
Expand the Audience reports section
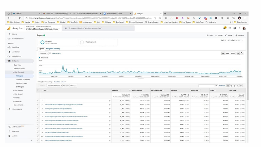(x=16, y=52)
